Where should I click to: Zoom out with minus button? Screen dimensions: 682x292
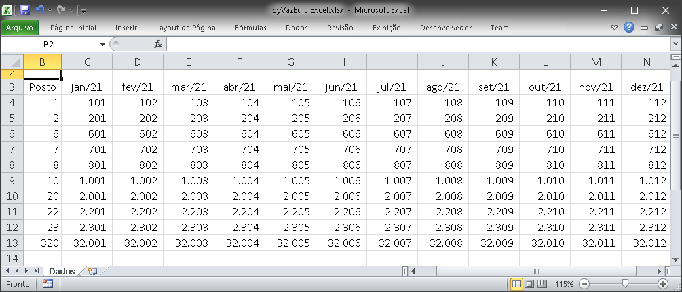click(x=584, y=284)
